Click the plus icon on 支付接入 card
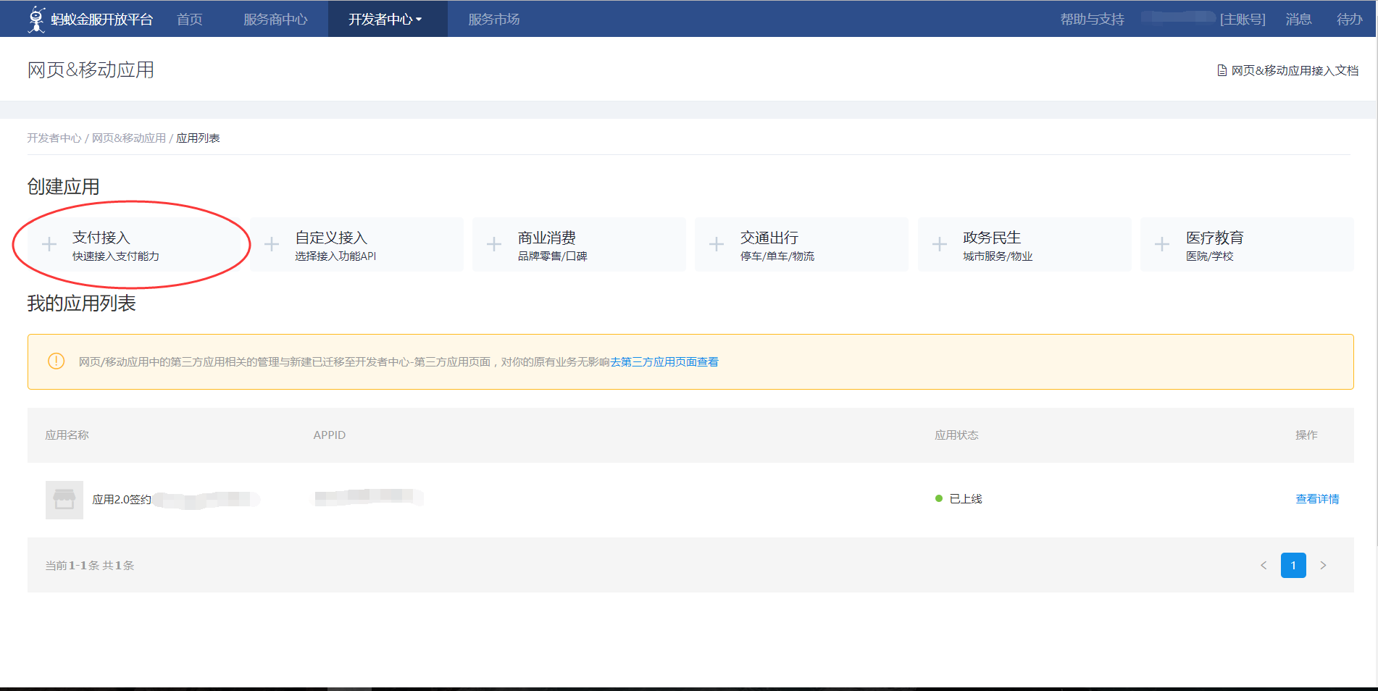The height and width of the screenshot is (691, 1378). tap(49, 245)
